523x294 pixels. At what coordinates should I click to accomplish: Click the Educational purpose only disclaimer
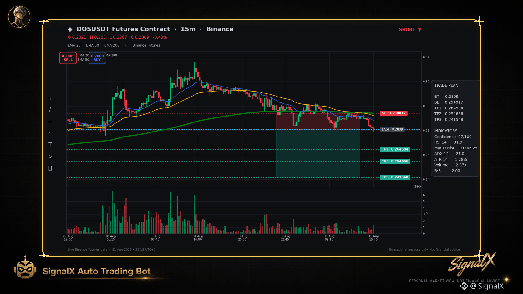click(425, 250)
